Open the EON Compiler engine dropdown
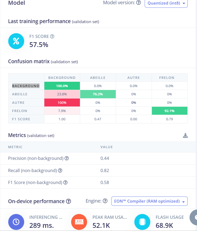This screenshot has height=231, width=197. point(149,201)
